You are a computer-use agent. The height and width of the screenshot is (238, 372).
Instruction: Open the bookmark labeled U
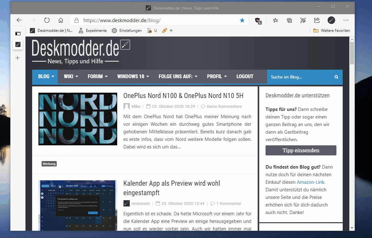[x=152, y=30]
